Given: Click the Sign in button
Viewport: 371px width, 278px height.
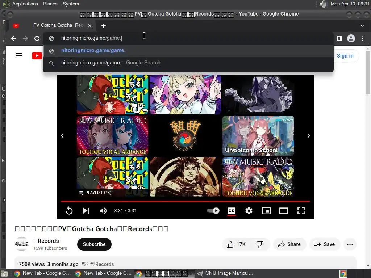Looking at the screenshot, I should tap(345, 55).
